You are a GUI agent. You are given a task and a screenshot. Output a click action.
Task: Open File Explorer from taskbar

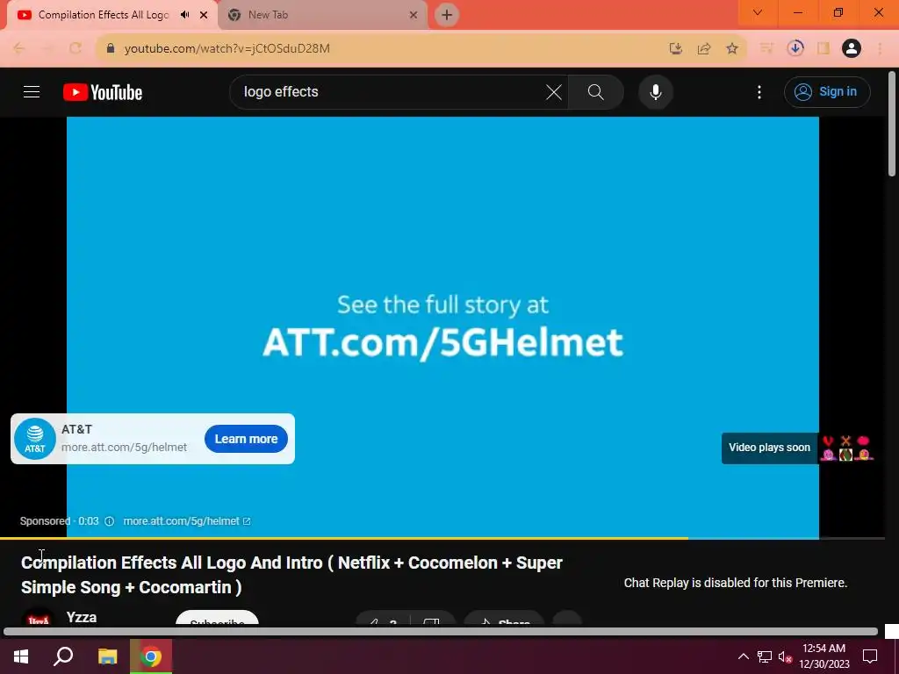(107, 656)
